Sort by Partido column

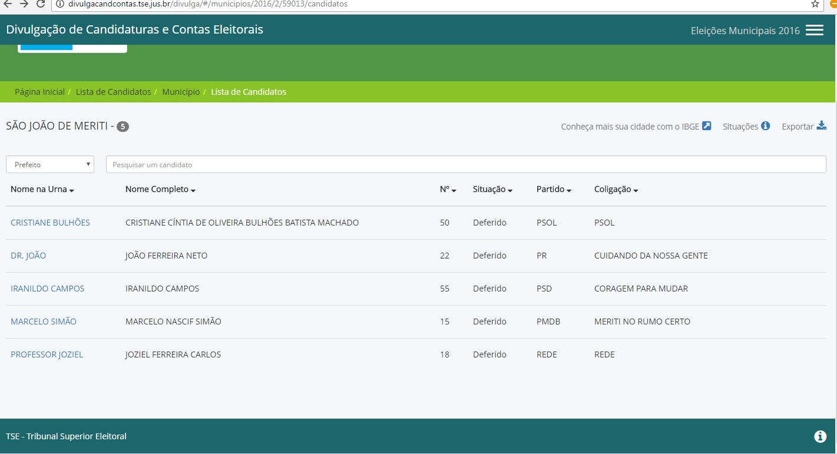554,190
